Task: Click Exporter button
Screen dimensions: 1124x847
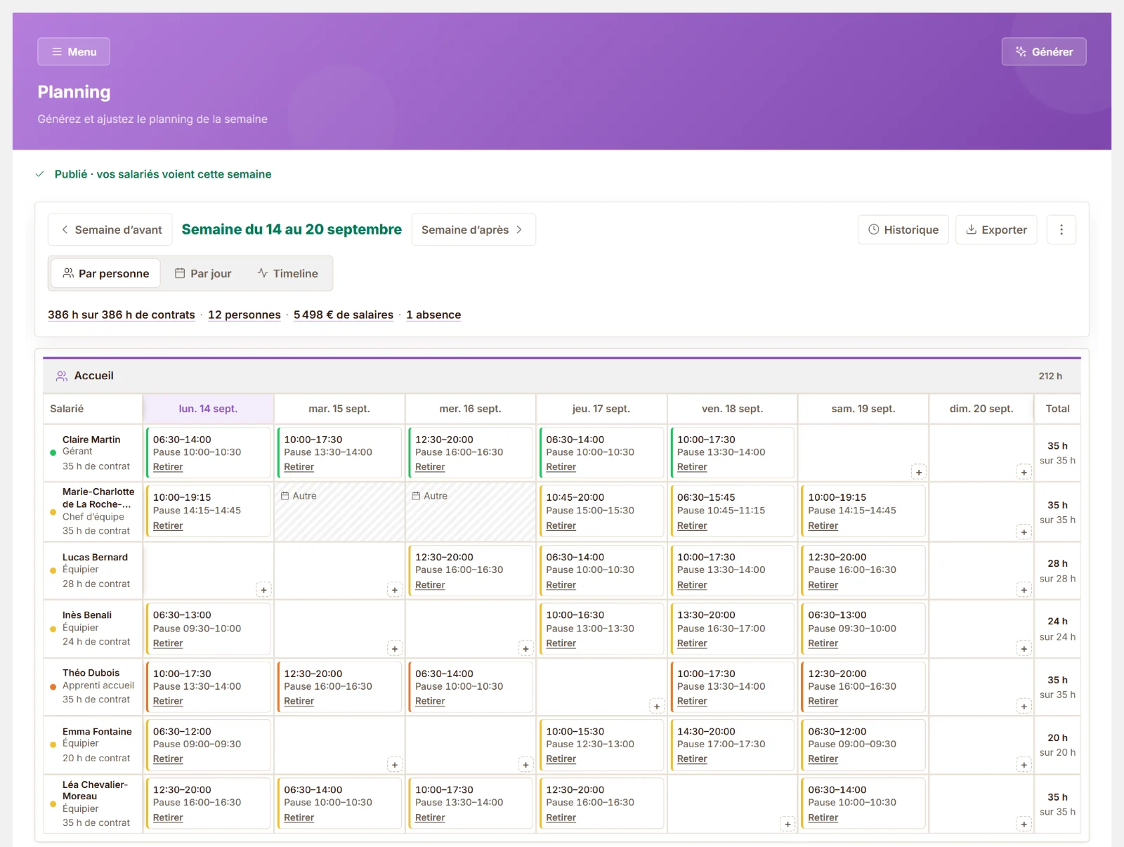Action: tap(996, 230)
